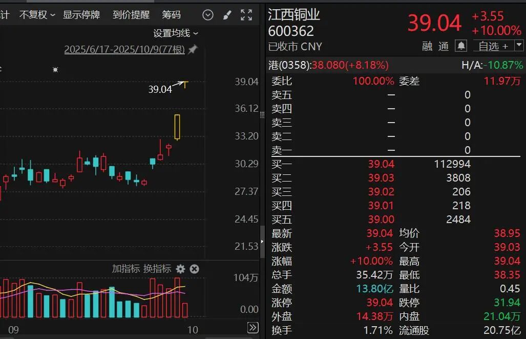526x339 pixels.
Task: Select the drawing brush tool in the toolbar
Action: pyautogui.click(x=227, y=15)
